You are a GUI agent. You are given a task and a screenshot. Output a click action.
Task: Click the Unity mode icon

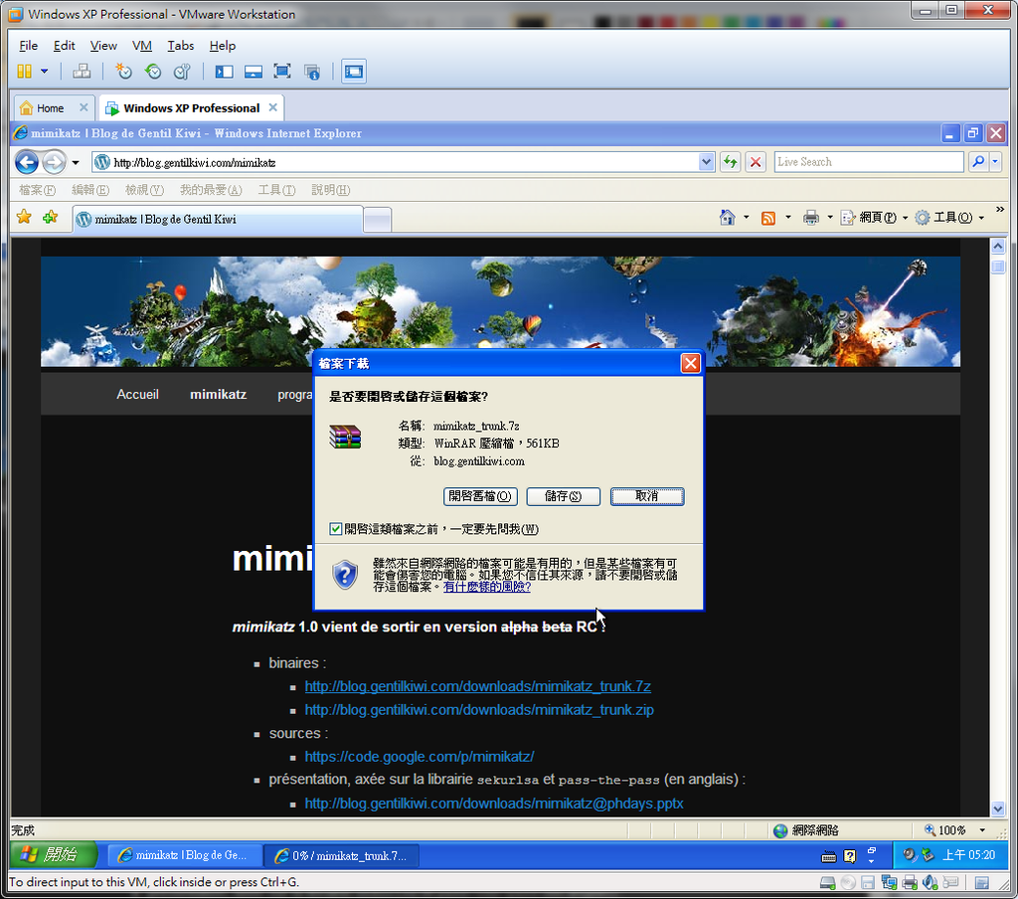pyautogui.click(x=312, y=72)
